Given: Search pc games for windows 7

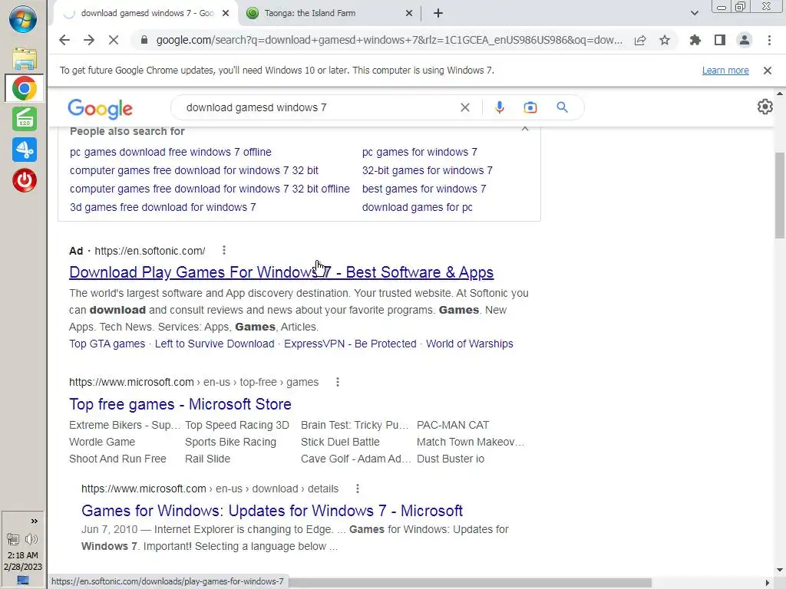Looking at the screenshot, I should [x=420, y=152].
